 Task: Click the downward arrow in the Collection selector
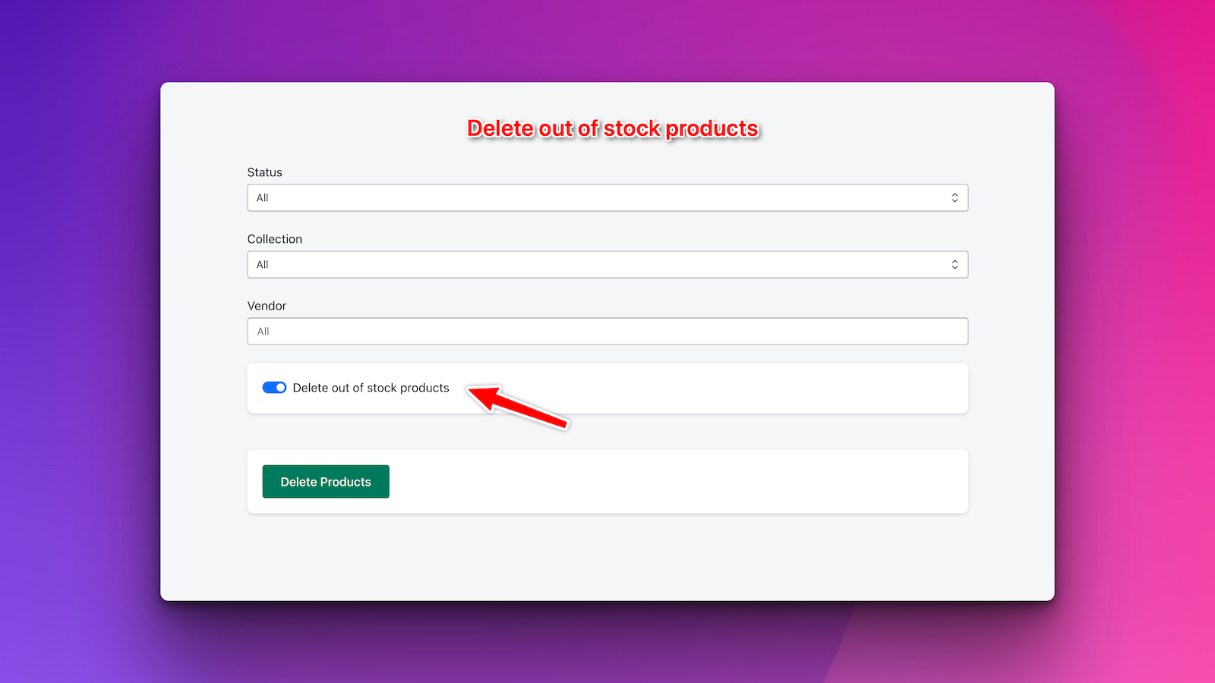pyautogui.click(x=955, y=267)
